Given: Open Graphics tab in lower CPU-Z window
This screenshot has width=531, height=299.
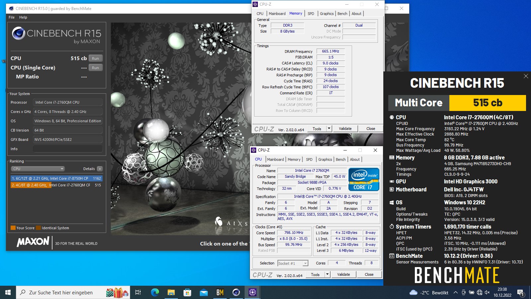Looking at the screenshot, I should tap(325, 159).
